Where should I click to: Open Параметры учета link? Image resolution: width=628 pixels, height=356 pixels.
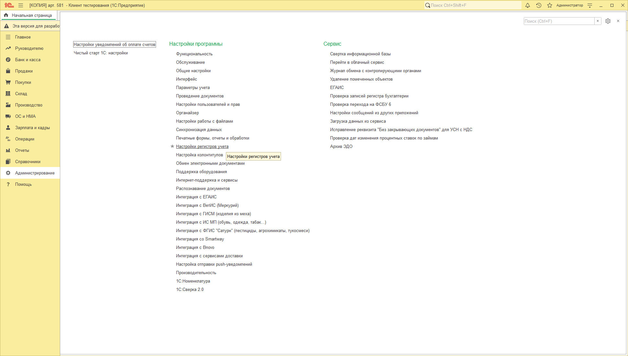point(193,88)
